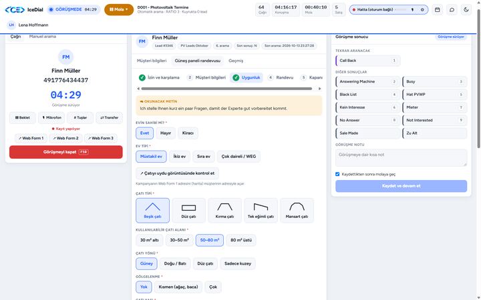Screen dimensions: 481x300
Task: Select Sadece kuzey roof direction
Action: click(238, 263)
